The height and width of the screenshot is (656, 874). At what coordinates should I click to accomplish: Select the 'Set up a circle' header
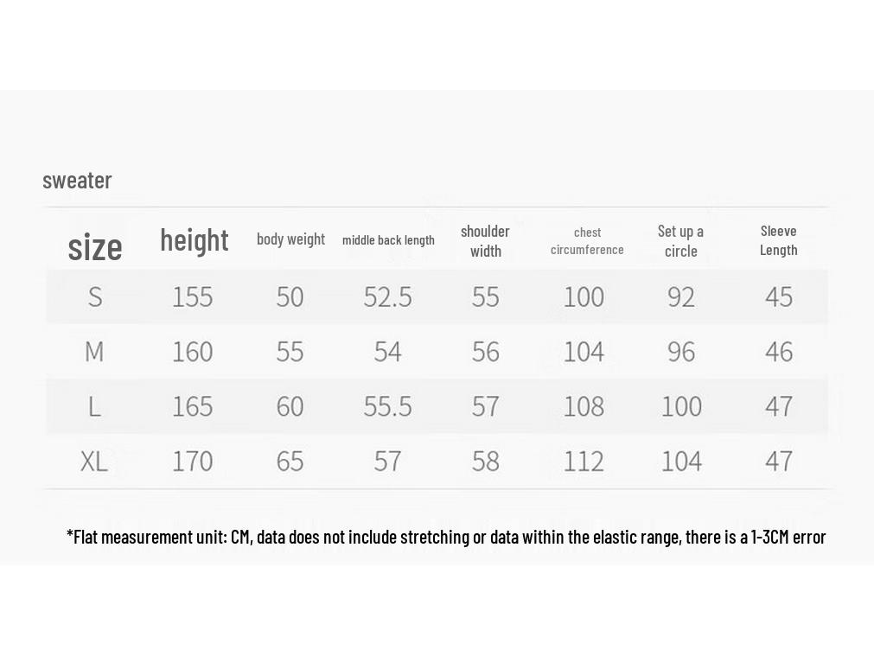[680, 241]
